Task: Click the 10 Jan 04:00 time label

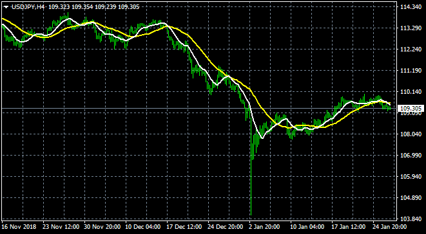Action: (307, 226)
